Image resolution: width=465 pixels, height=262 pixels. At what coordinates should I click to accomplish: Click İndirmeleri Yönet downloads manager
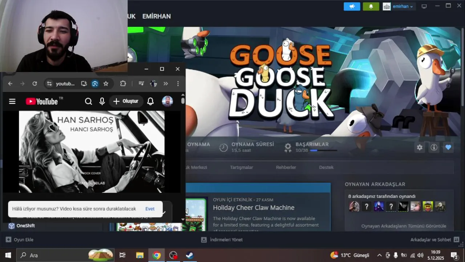click(222, 240)
